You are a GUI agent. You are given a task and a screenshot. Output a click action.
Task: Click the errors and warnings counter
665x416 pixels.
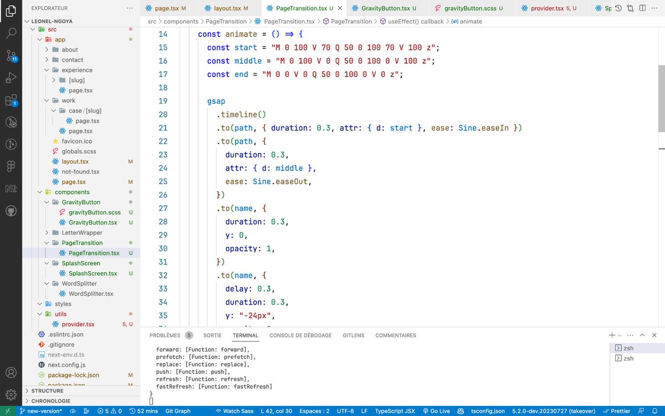pyautogui.click(x=109, y=411)
